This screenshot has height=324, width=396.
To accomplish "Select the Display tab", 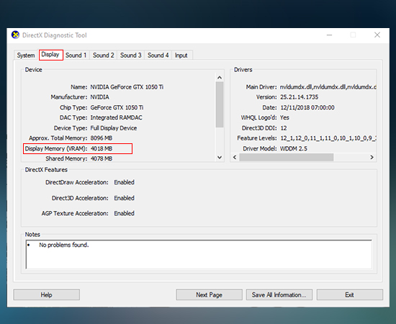I will (x=50, y=55).
